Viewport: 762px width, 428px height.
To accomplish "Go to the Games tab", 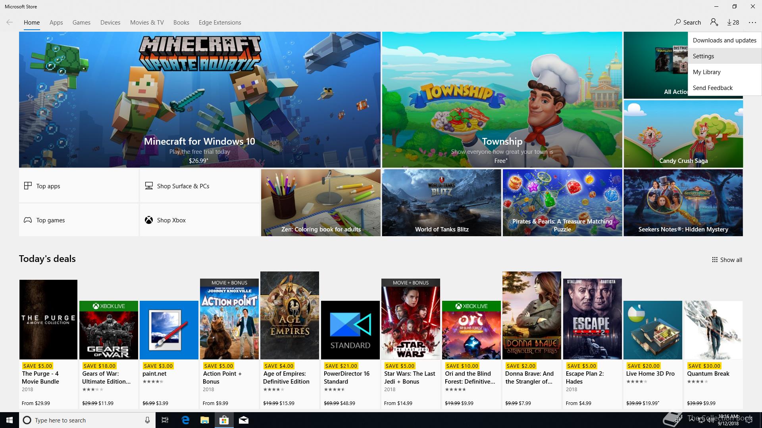I will point(81,23).
